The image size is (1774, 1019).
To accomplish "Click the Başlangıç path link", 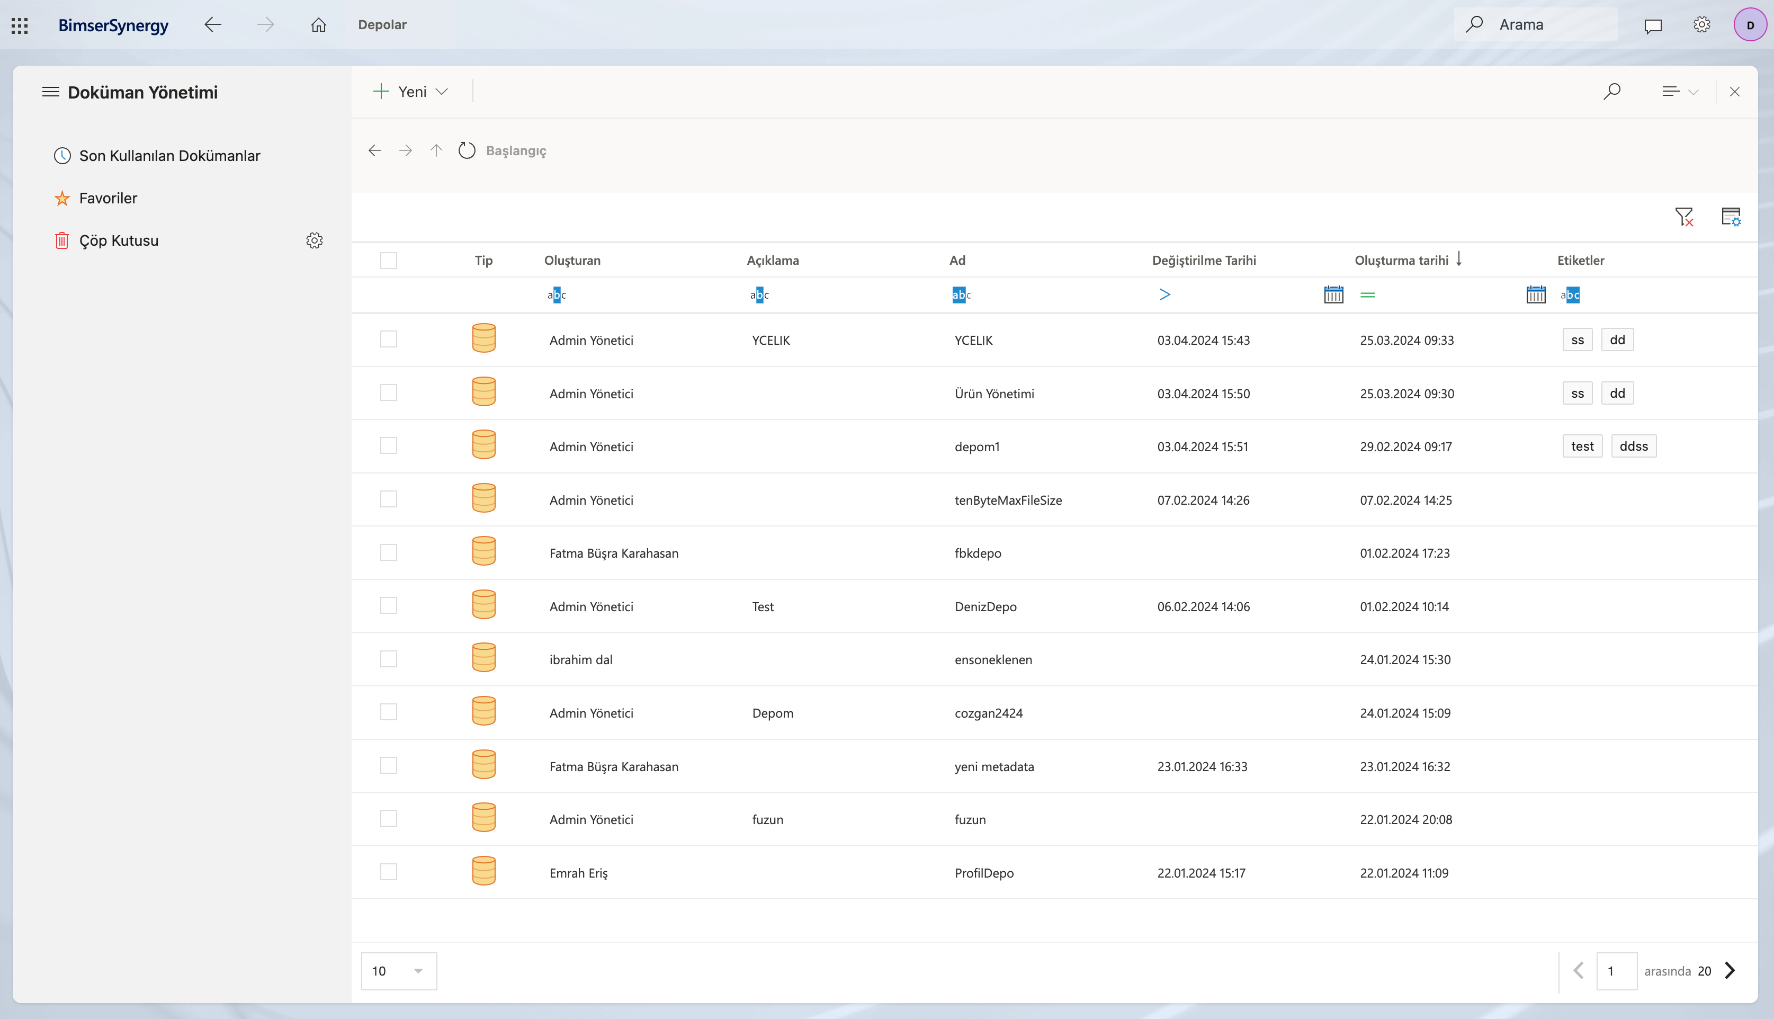I will (x=516, y=151).
